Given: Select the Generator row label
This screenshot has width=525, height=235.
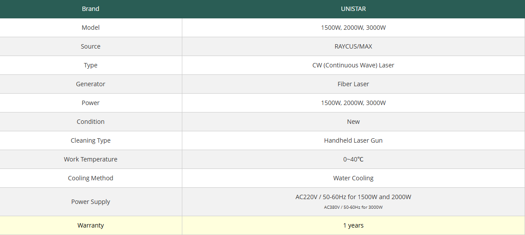Looking at the screenshot, I should tap(91, 84).
